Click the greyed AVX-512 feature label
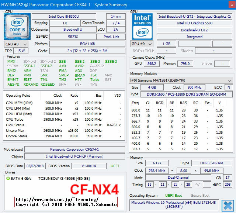 [x=97, y=66]
